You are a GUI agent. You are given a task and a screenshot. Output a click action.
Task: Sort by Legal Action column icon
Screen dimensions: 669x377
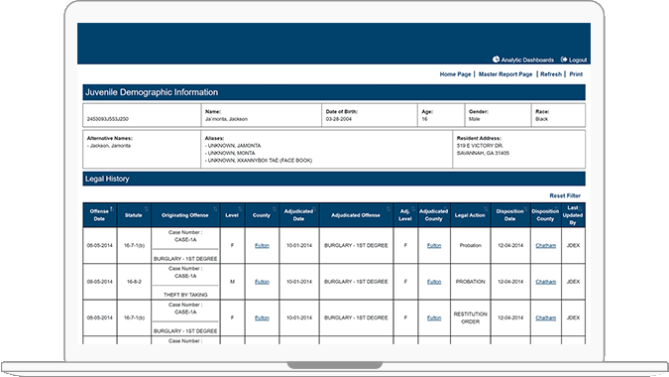[x=486, y=208]
